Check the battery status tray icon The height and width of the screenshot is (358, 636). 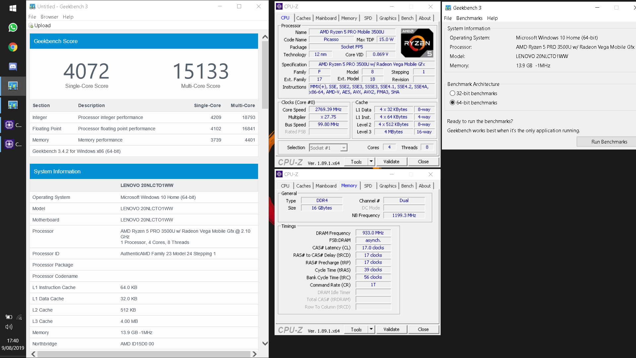pyautogui.click(x=9, y=317)
